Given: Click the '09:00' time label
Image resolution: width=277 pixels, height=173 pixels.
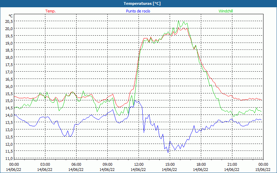Looking at the screenshot, I should [x=107, y=164].
